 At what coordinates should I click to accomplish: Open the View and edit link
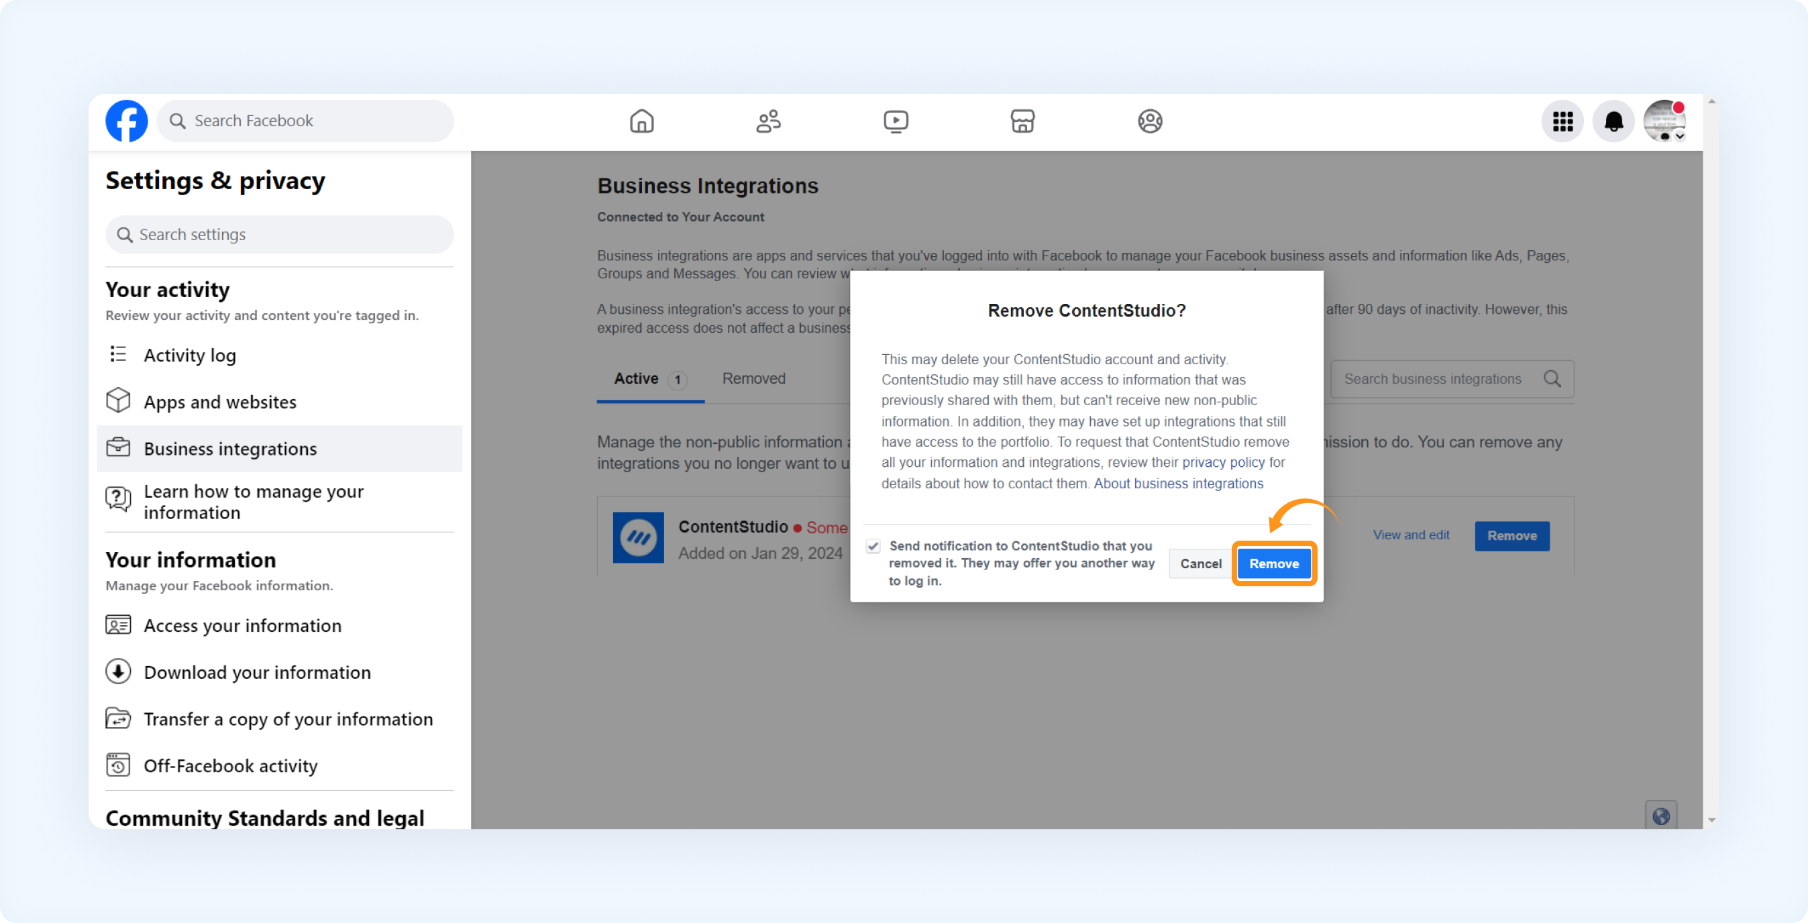pyautogui.click(x=1411, y=535)
